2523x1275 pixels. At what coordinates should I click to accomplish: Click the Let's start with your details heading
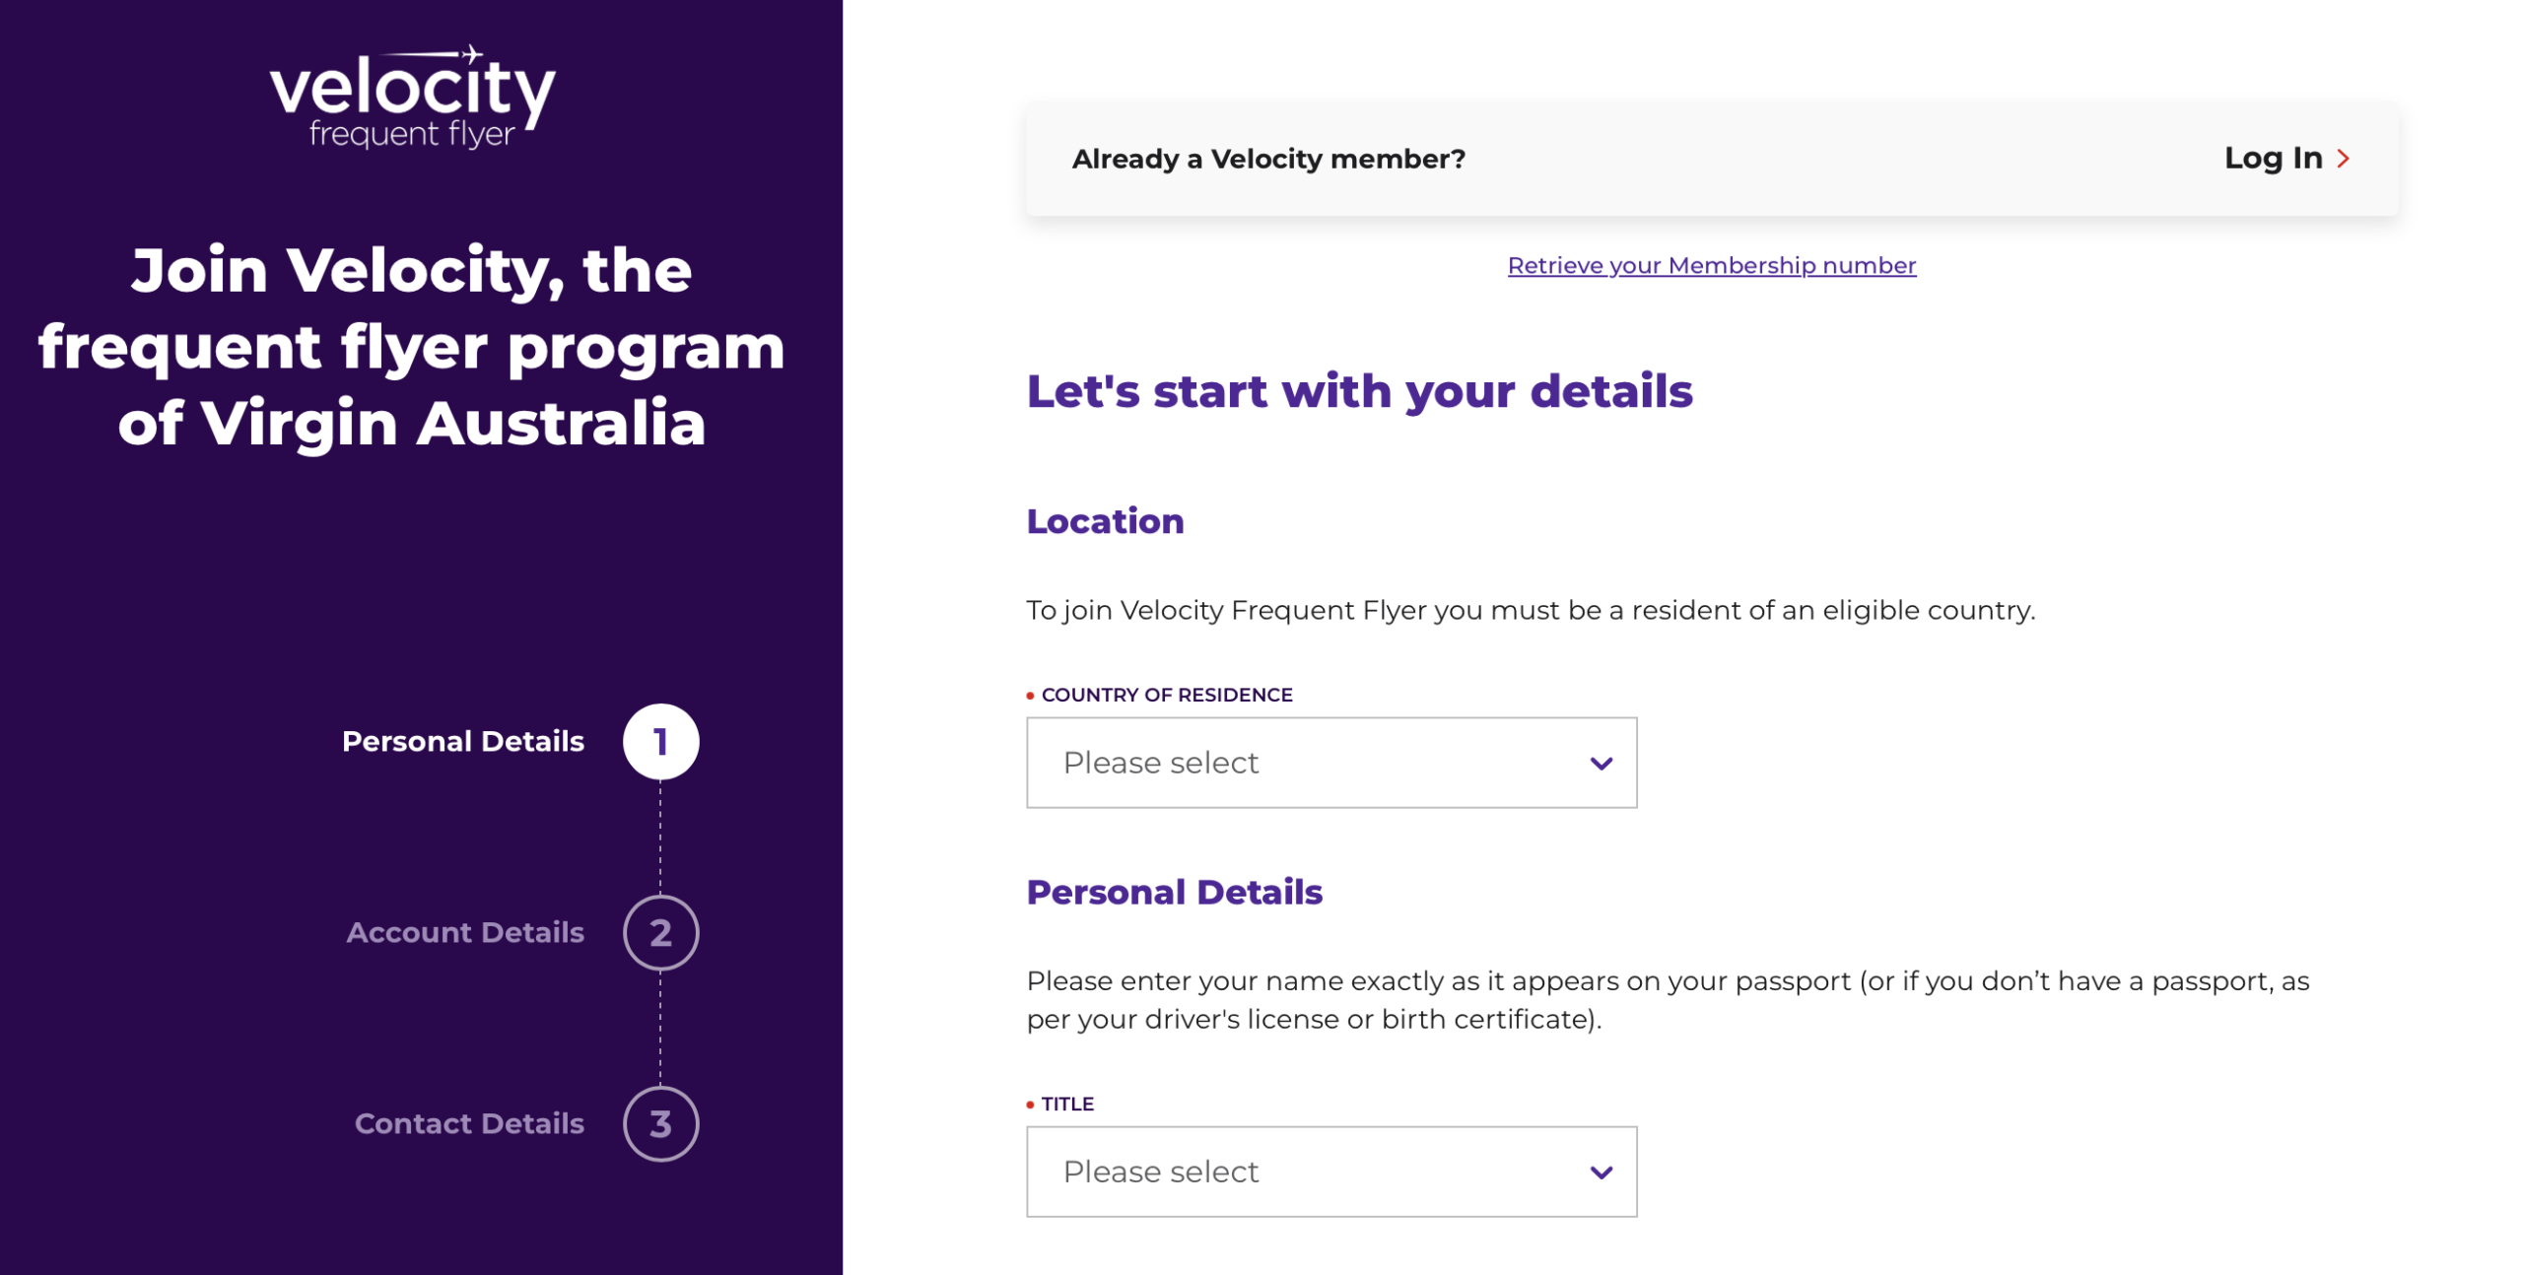click(x=1359, y=391)
